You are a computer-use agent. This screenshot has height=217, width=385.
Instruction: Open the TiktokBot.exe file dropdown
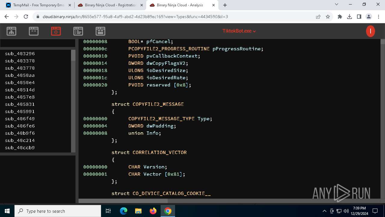pyautogui.click(x=239, y=31)
